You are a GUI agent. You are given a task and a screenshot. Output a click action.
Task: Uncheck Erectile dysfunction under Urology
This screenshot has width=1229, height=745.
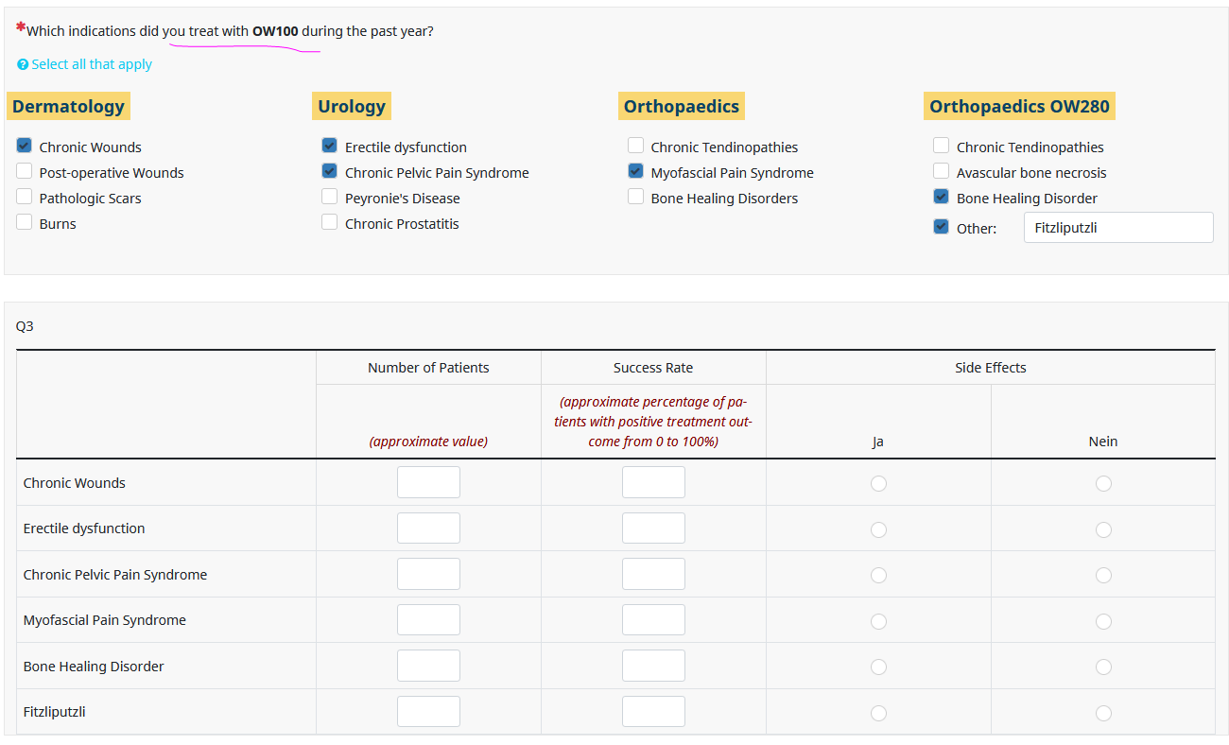(330, 146)
